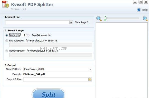Click the Remove pages range input field

(x=51, y=55)
